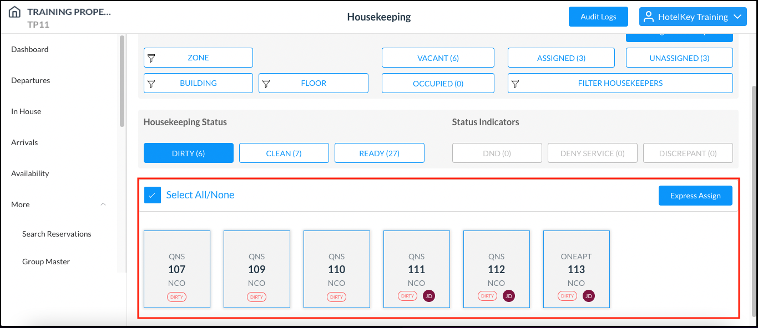
Task: Collapse the More section in the sidebar
Action: point(103,204)
